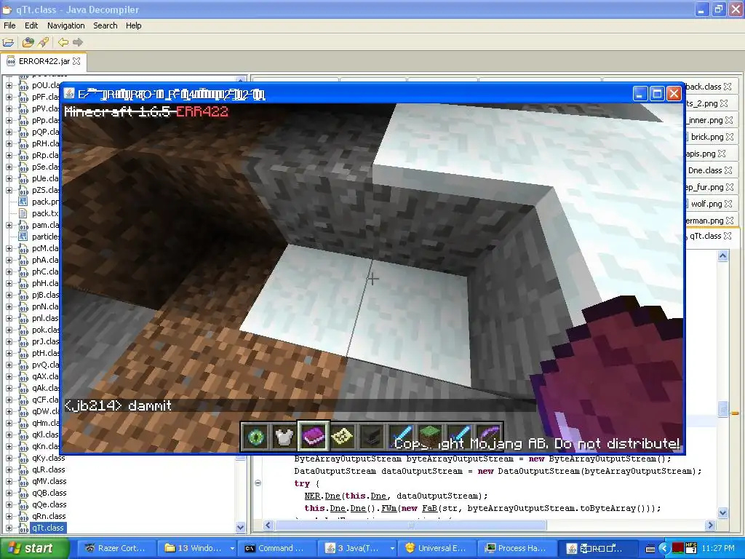Expand the qRn.class tree node
The height and width of the screenshot is (559, 745).
click(x=9, y=516)
